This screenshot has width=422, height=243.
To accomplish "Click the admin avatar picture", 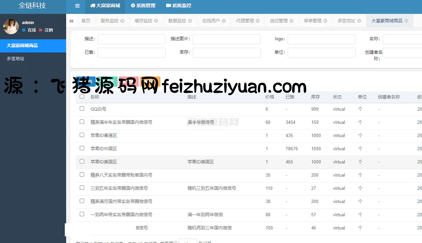I will pyautogui.click(x=11, y=26).
